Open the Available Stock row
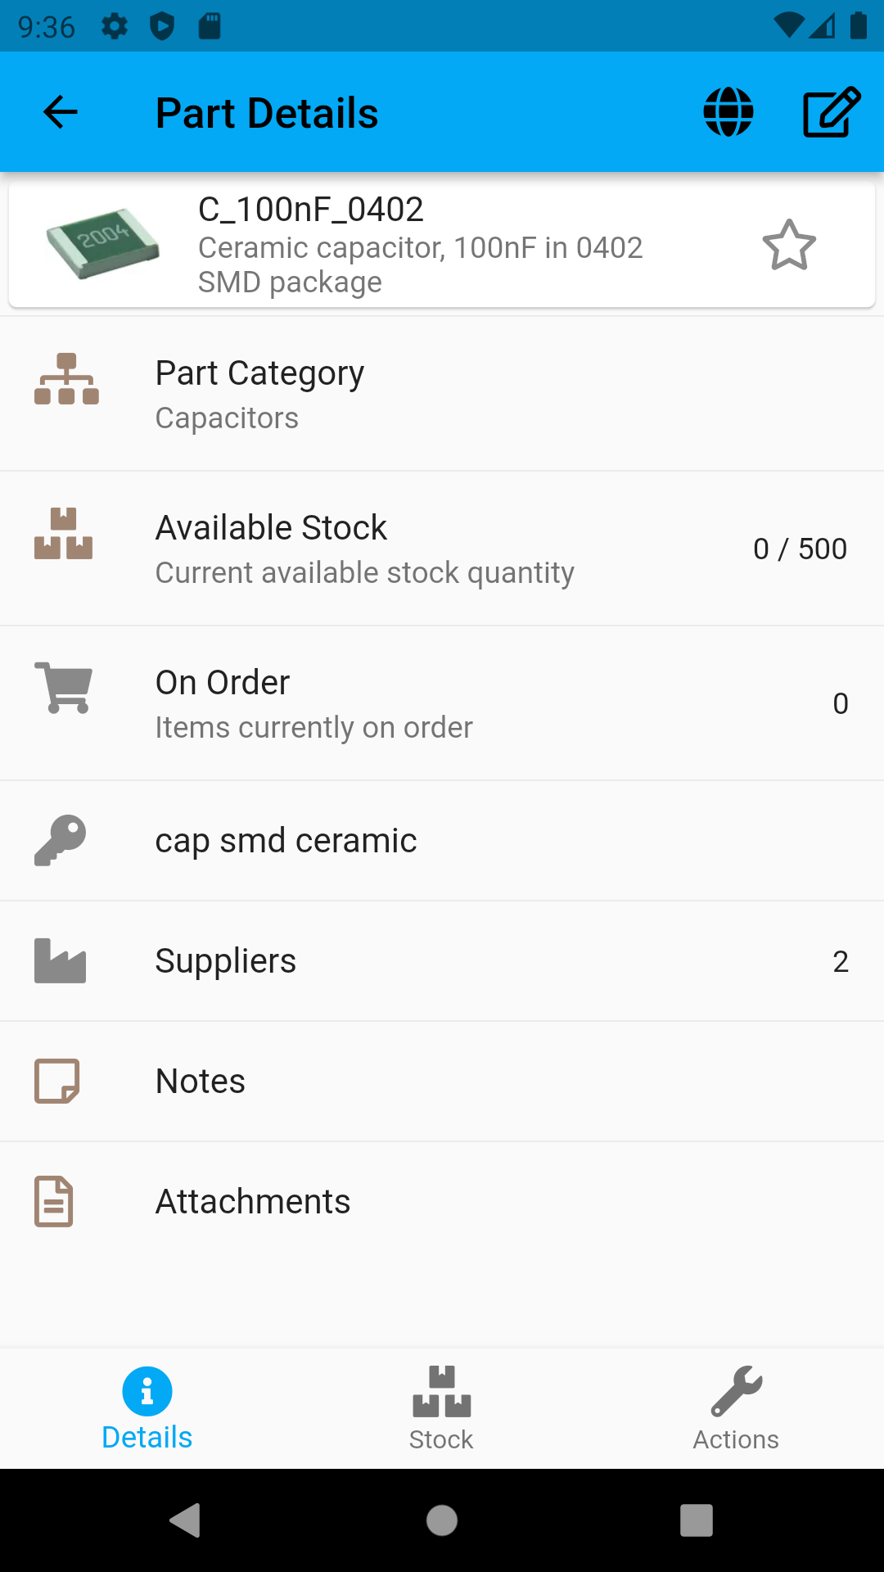Viewport: 884px width, 1572px height. pyautogui.click(x=442, y=549)
